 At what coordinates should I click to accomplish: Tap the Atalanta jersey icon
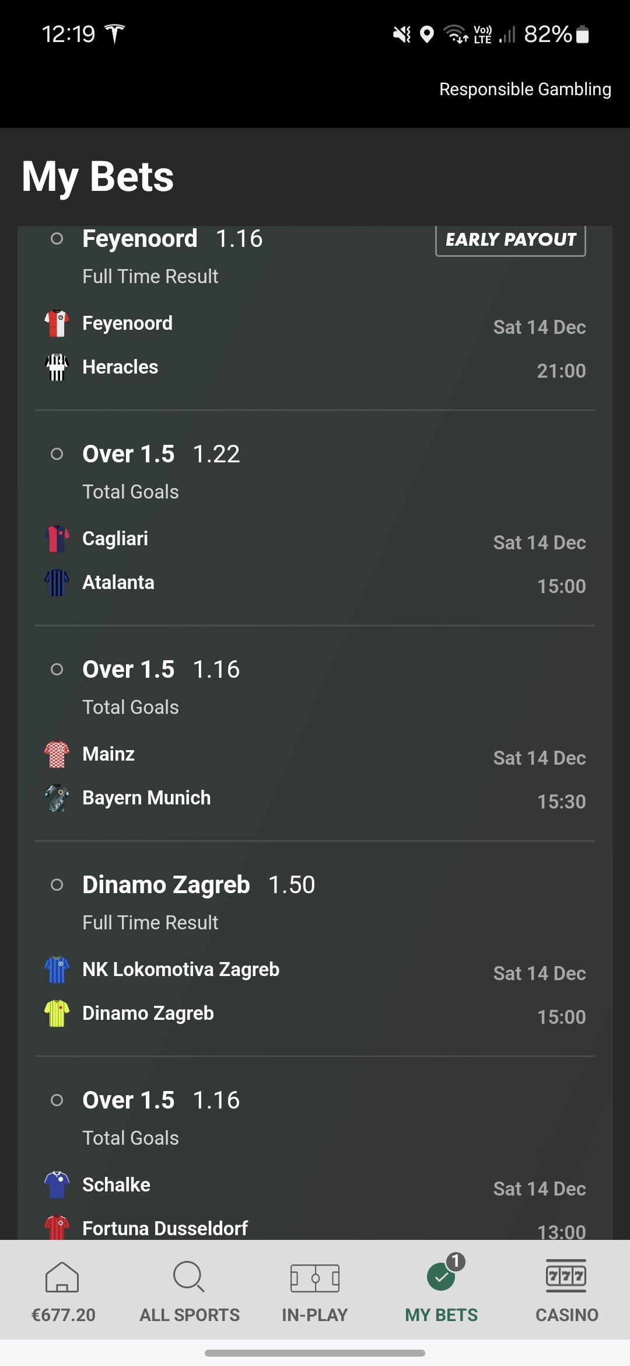click(x=57, y=583)
